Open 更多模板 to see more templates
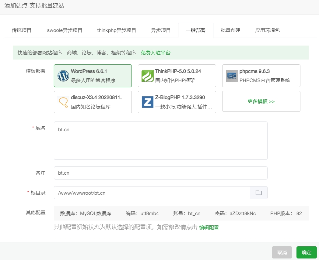Image resolution: width=319 pixels, height=260 pixels. click(261, 101)
